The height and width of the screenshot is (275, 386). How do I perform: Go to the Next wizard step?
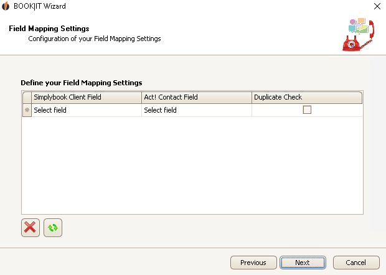[x=303, y=263]
